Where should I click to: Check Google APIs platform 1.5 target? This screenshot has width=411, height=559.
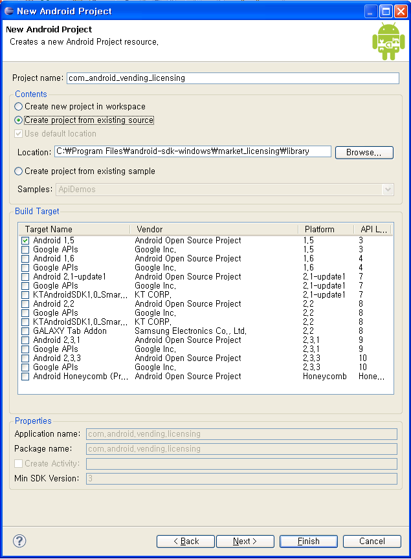tap(25, 250)
